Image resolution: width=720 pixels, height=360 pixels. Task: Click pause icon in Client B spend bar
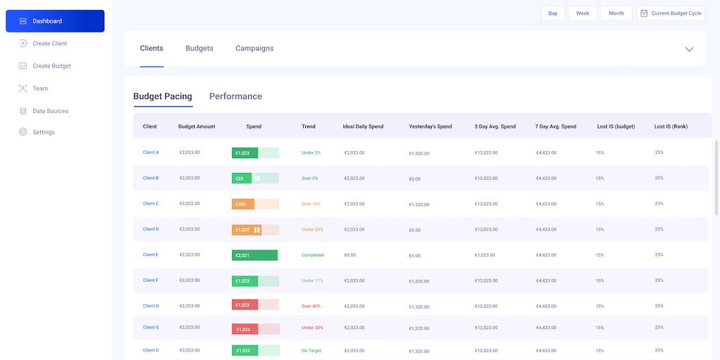click(257, 179)
